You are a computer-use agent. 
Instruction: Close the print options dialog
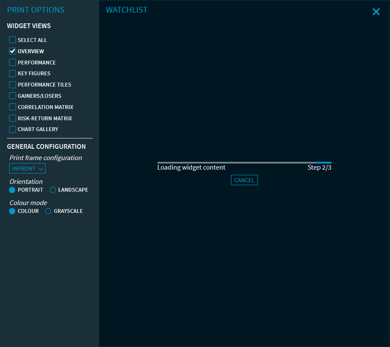[376, 12]
